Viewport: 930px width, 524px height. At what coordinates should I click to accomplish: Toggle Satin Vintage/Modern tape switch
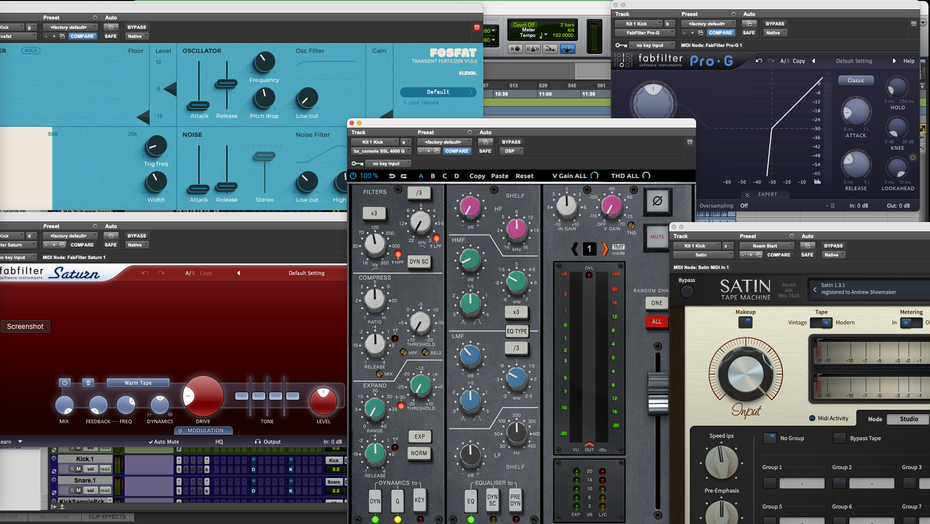[821, 322]
